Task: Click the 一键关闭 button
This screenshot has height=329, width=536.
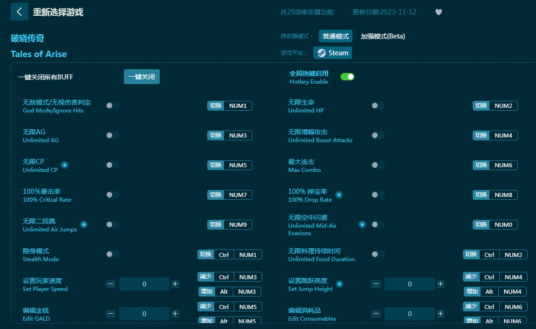Action: coord(142,77)
